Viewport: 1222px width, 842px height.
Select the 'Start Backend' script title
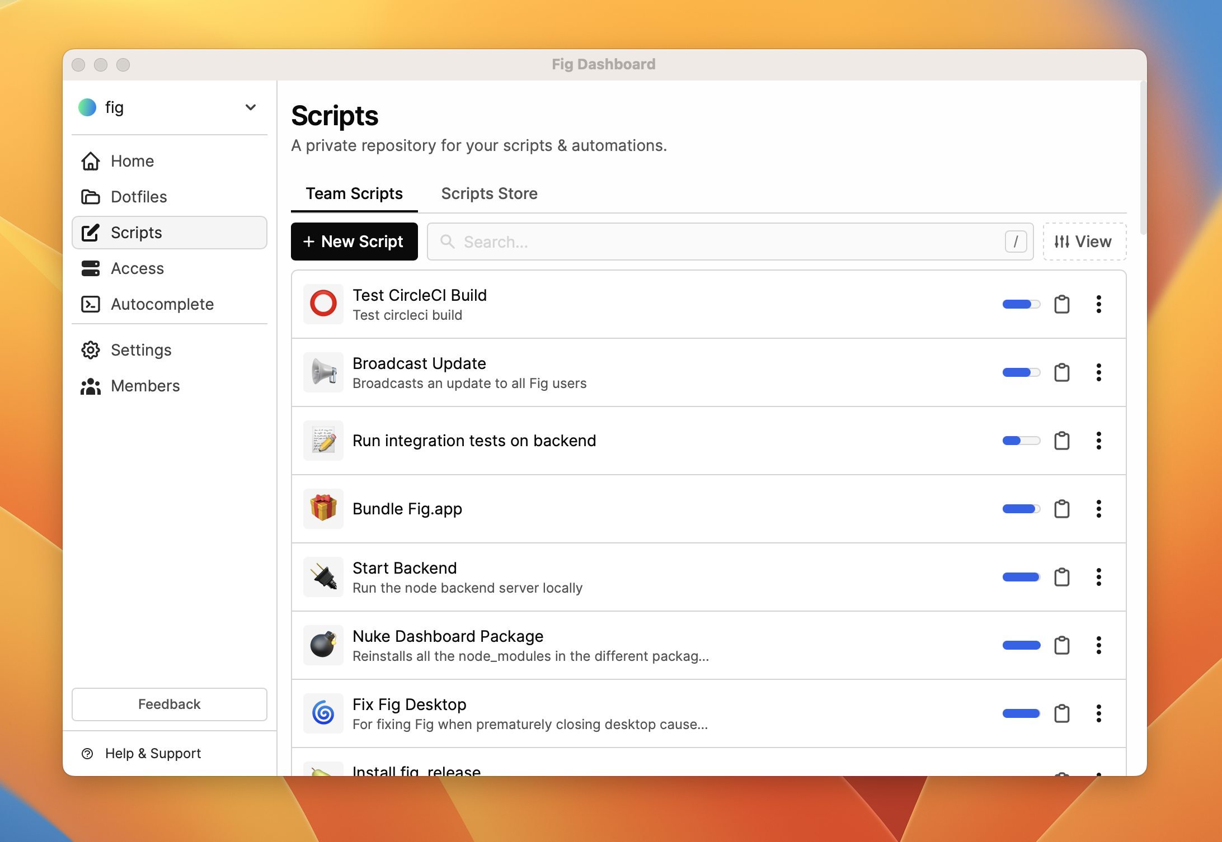[x=405, y=568]
